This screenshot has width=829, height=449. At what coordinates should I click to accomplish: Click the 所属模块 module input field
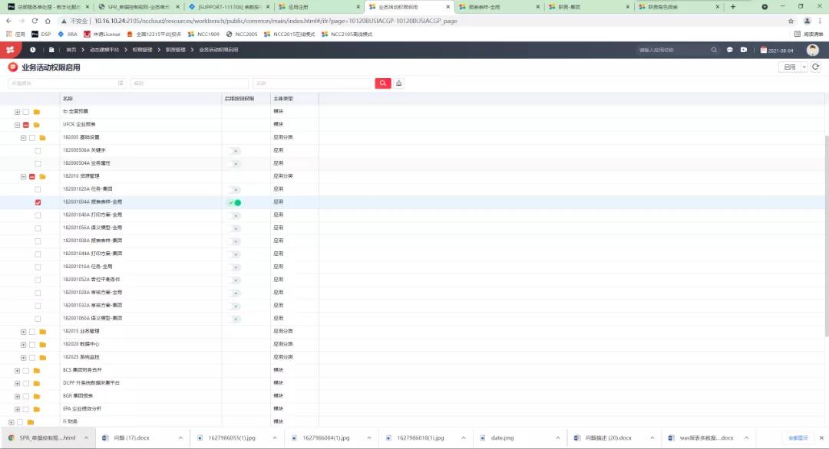coord(67,84)
